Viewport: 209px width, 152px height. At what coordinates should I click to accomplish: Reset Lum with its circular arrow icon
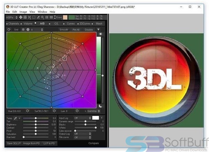coord(77,111)
